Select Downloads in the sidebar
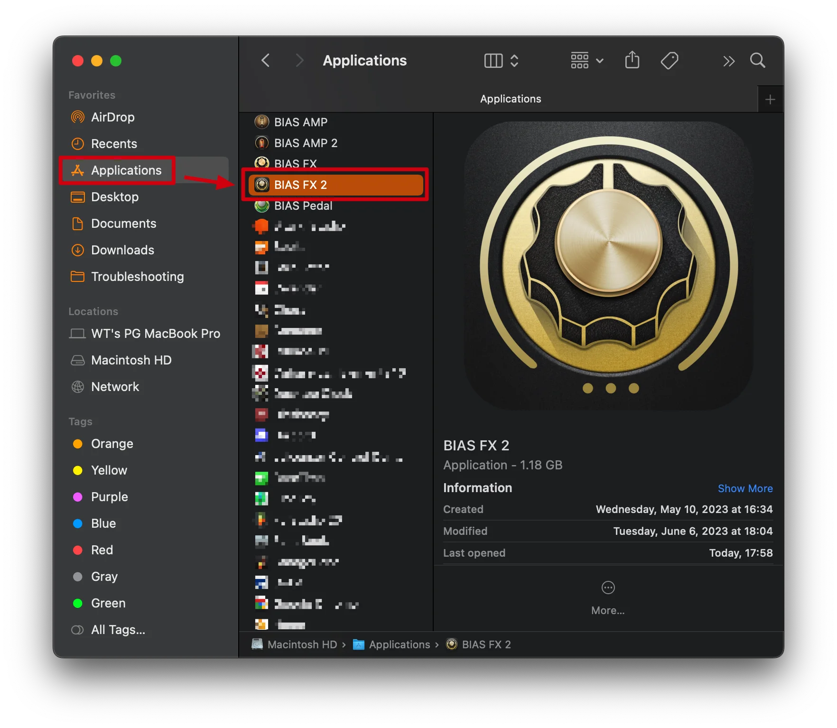 click(x=122, y=250)
